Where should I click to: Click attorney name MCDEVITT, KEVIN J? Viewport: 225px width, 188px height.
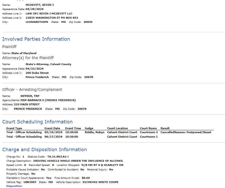point(40,5)
